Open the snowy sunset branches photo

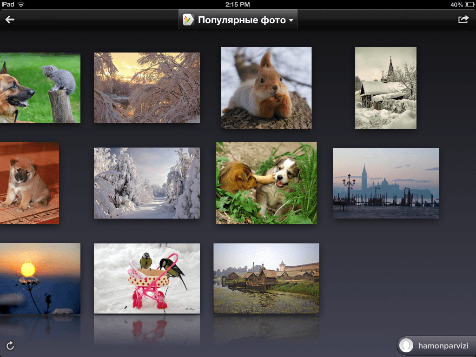point(147,88)
